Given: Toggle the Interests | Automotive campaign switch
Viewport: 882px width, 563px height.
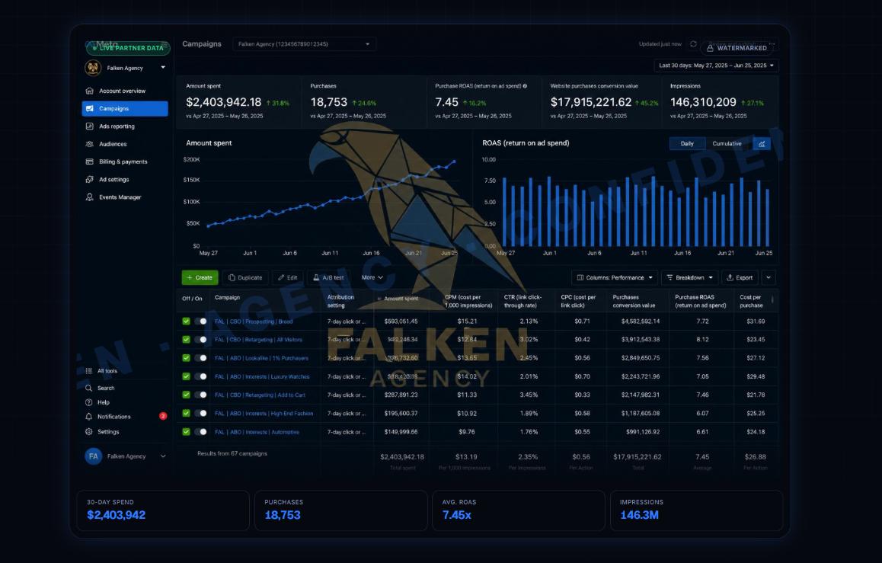Looking at the screenshot, I should 201,432.
